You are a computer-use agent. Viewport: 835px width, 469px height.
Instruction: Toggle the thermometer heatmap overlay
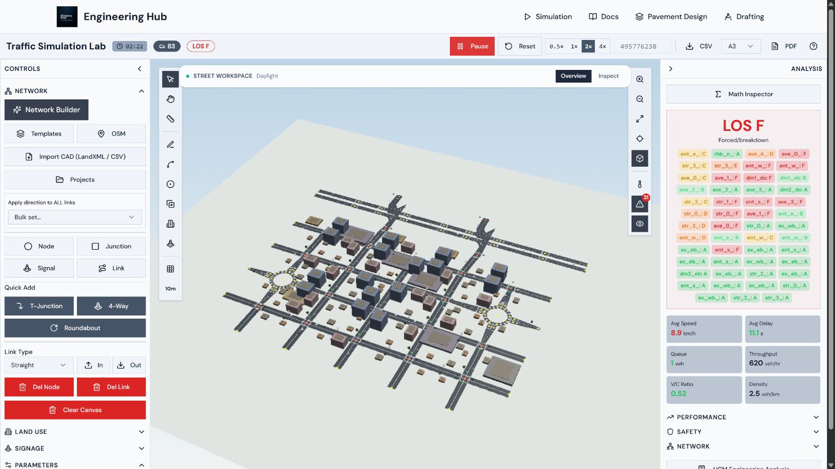[640, 184]
